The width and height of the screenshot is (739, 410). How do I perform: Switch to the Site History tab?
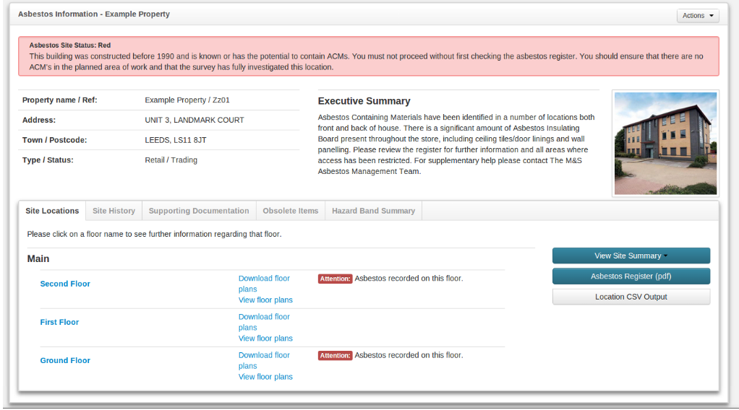pyautogui.click(x=114, y=211)
